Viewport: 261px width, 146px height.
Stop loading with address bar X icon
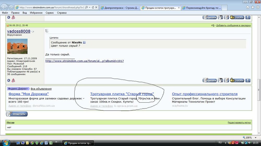[x=96, y=8]
